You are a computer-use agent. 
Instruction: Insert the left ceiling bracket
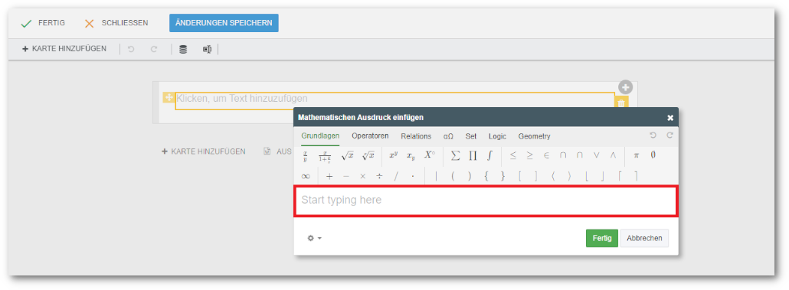(620, 177)
